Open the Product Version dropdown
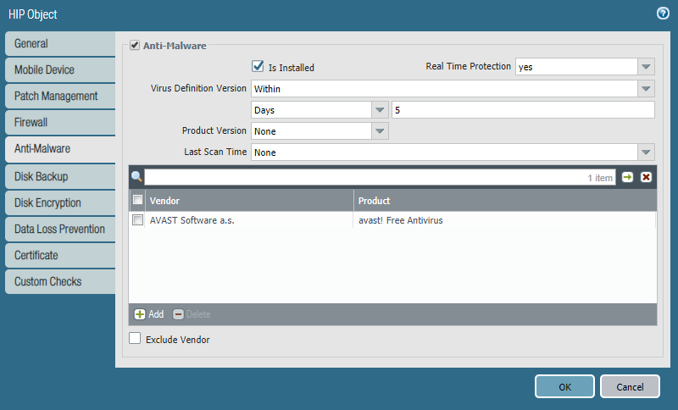Viewport: 678px width, 410px height. (x=380, y=131)
